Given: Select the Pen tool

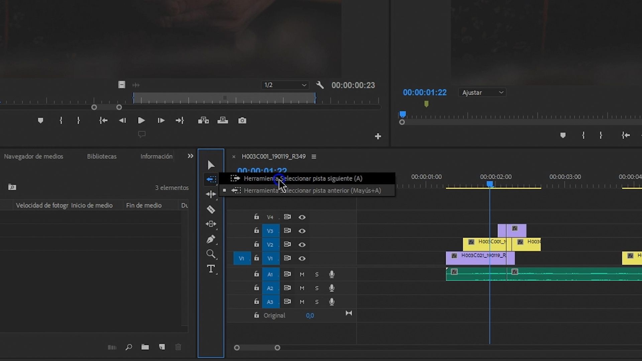Looking at the screenshot, I should (x=211, y=239).
